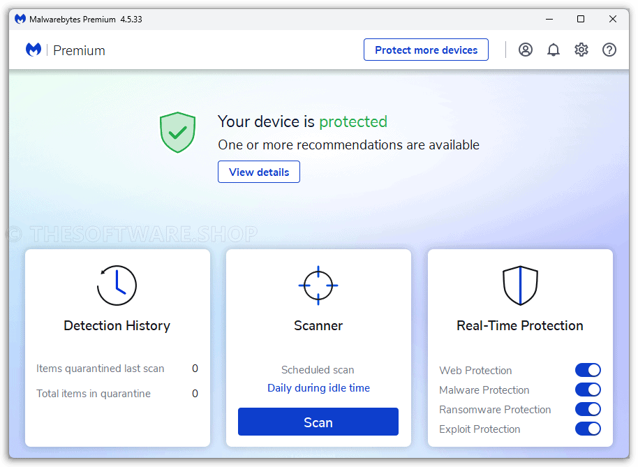Click the Scheduled scan label

pos(318,370)
